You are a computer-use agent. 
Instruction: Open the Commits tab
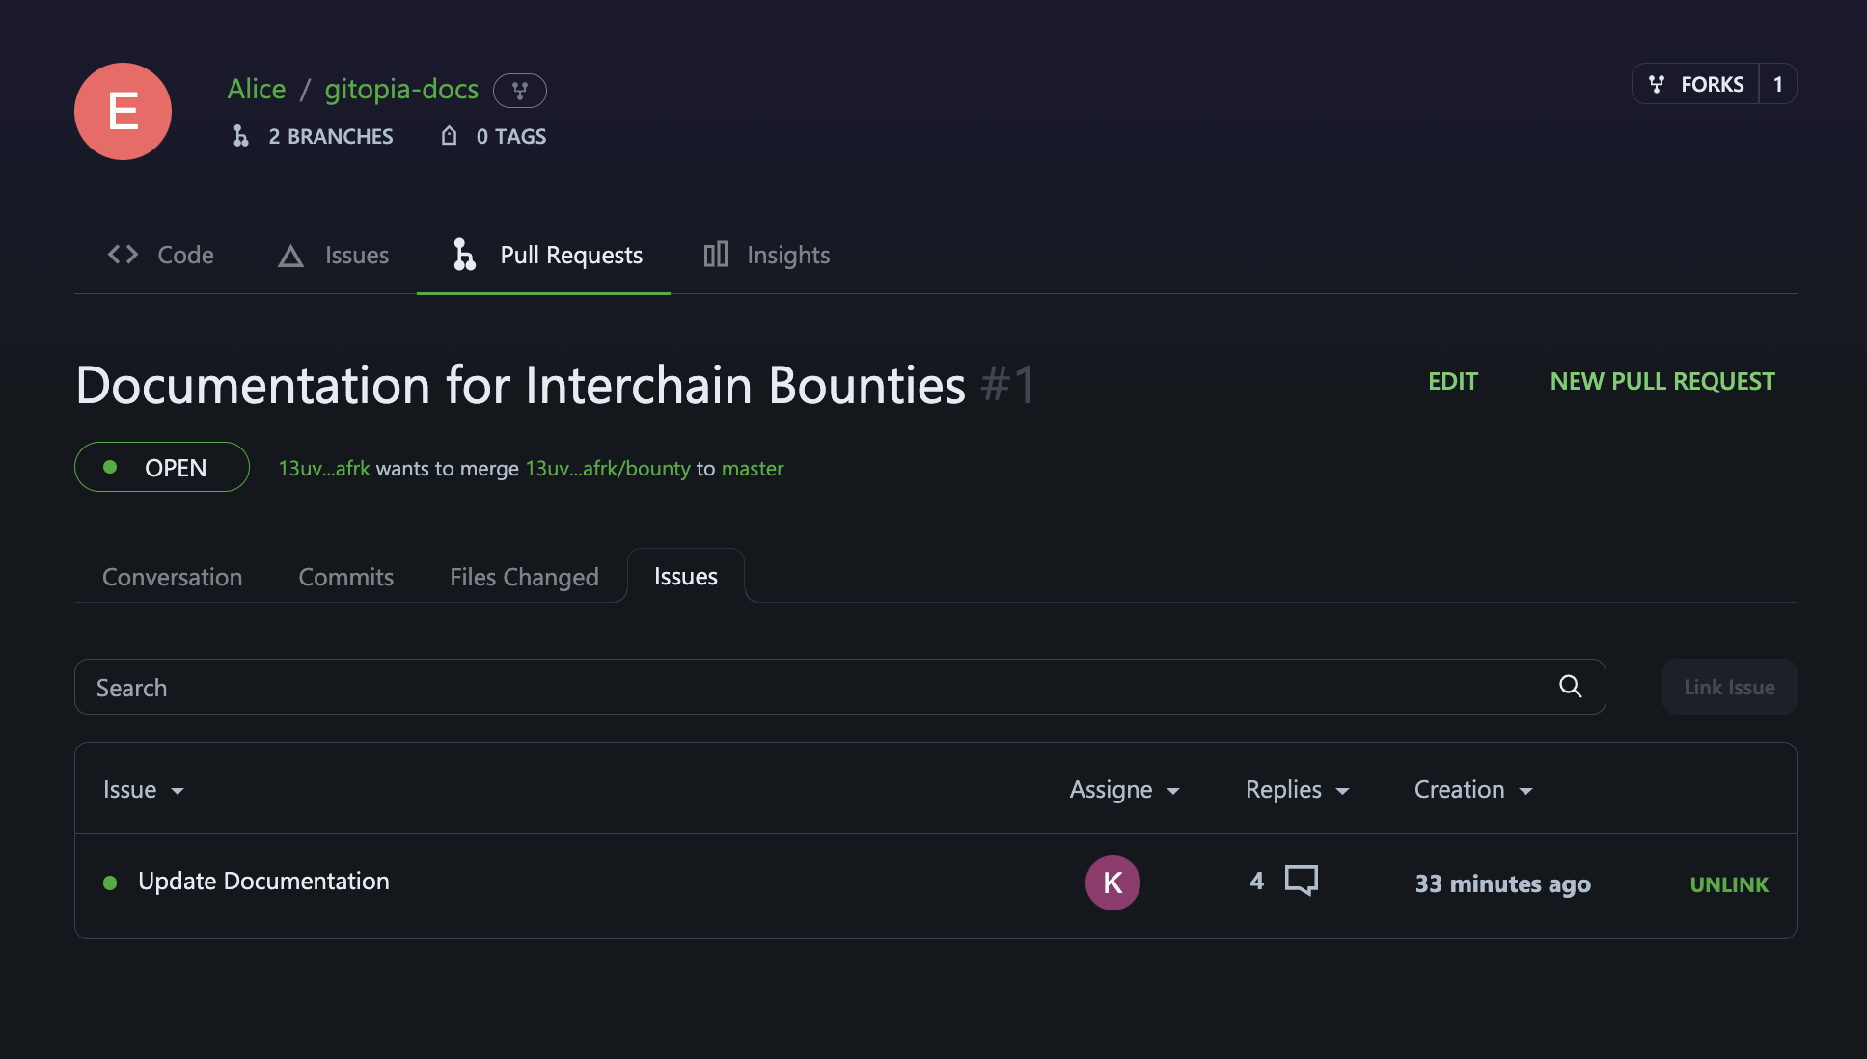pos(345,577)
